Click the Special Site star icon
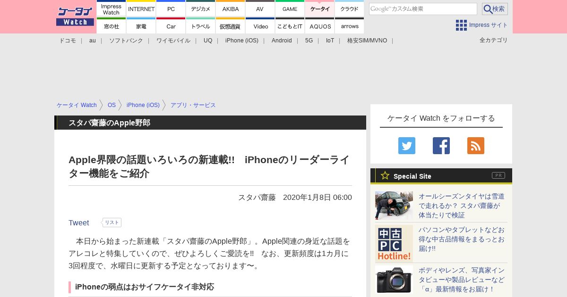This screenshot has height=297, width=567. pos(385,175)
